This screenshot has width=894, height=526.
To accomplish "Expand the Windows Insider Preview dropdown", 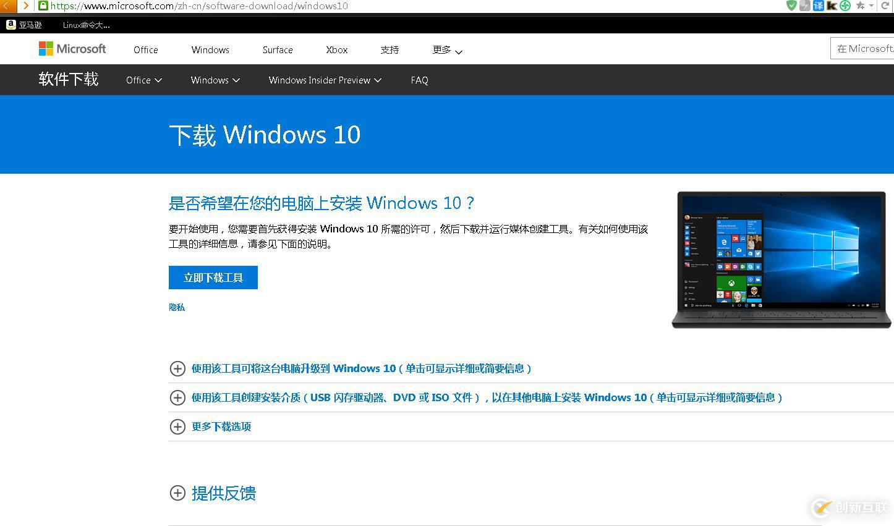I will [x=325, y=80].
